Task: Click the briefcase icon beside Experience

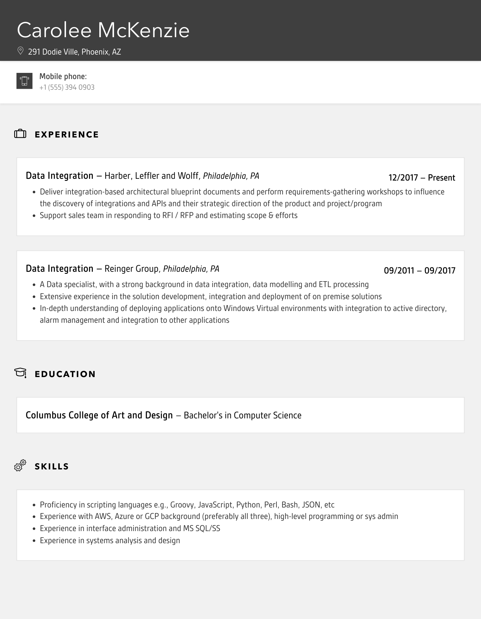Action: pyautogui.click(x=20, y=134)
